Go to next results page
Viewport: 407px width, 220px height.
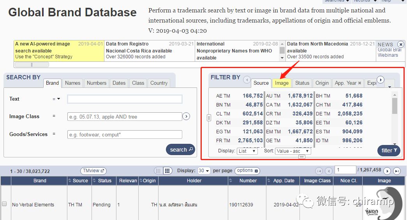tap(387, 171)
